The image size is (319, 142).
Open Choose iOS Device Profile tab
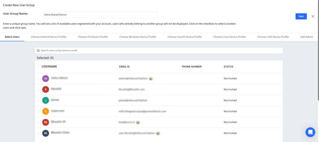(93, 37)
